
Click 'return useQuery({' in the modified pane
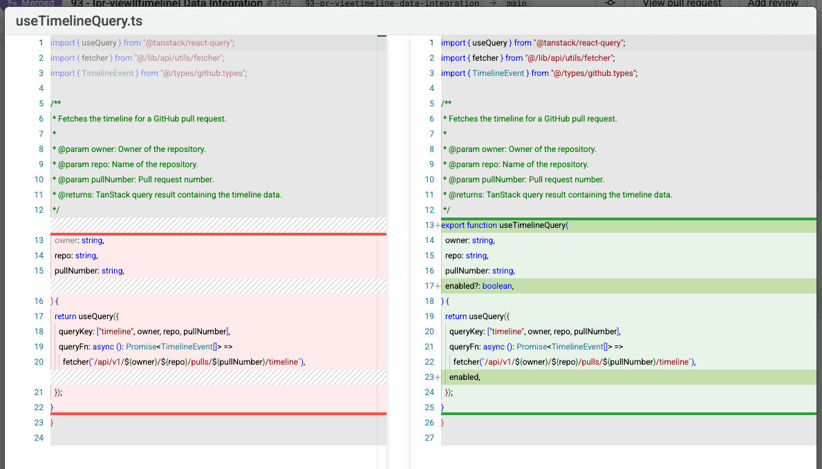click(477, 316)
